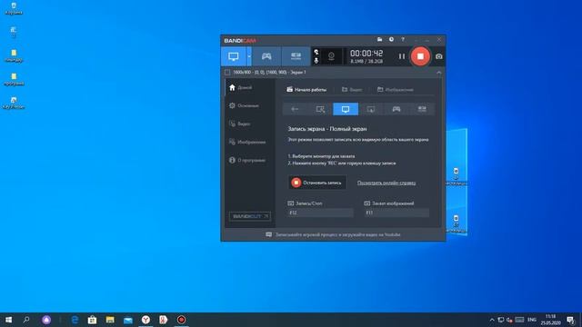This screenshot has height=327, width=582.
Task: Click the back arrow mode icon
Action: [295, 109]
